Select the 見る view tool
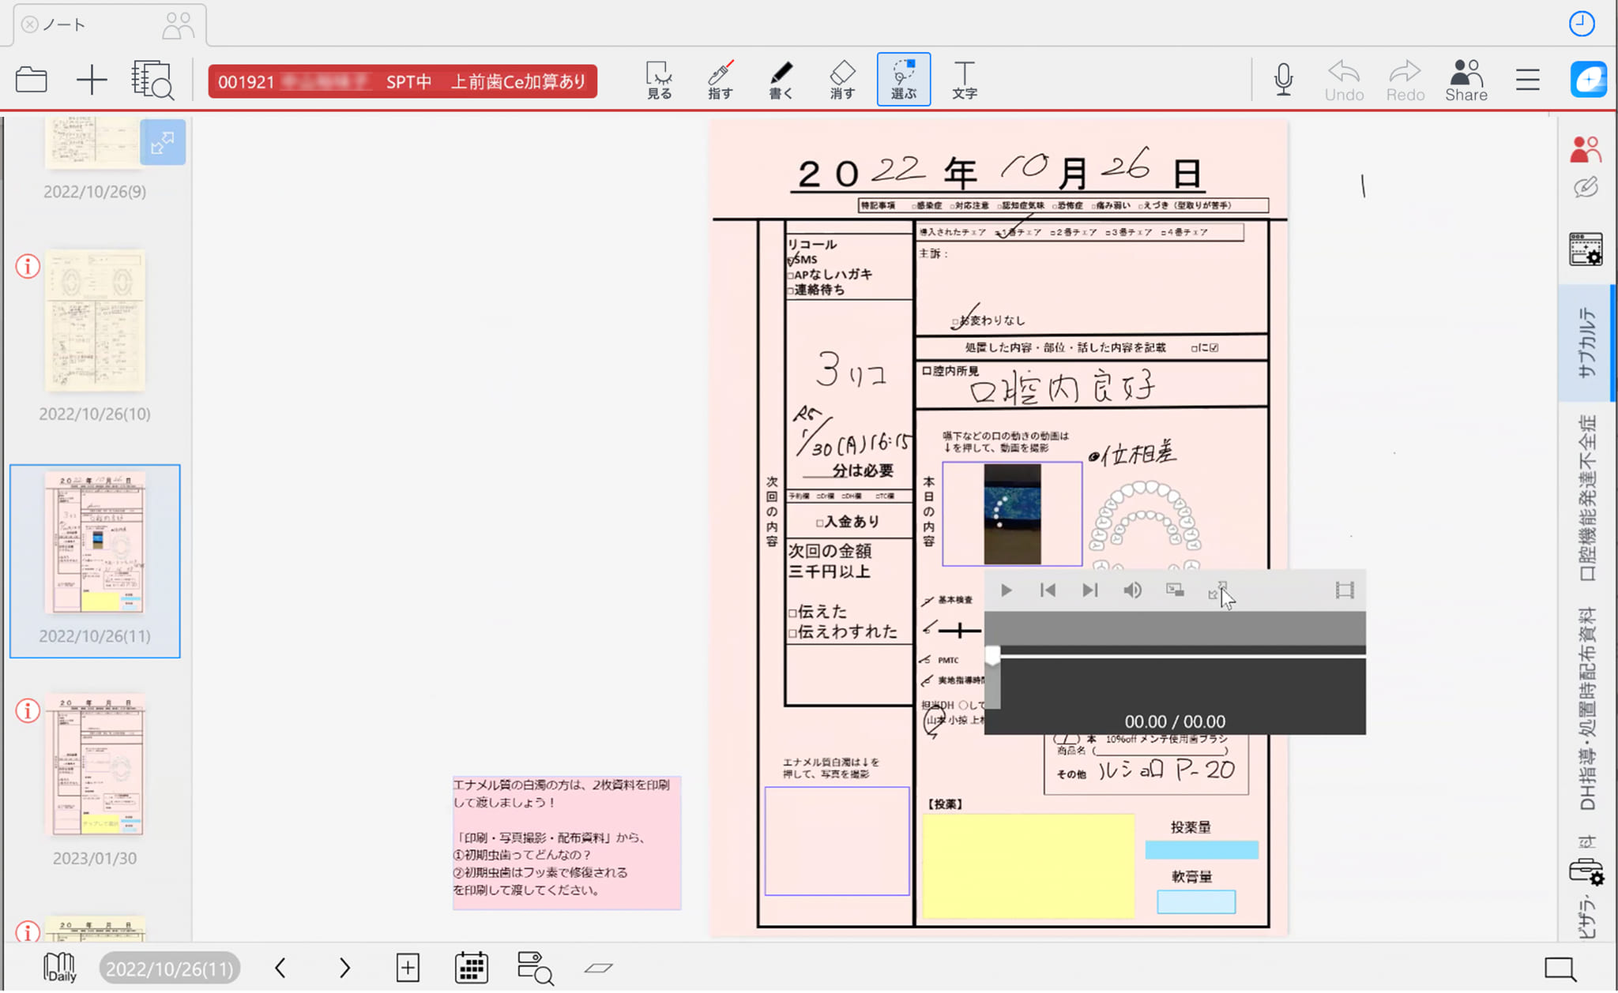Image resolution: width=1618 pixels, height=993 pixels. click(x=659, y=80)
